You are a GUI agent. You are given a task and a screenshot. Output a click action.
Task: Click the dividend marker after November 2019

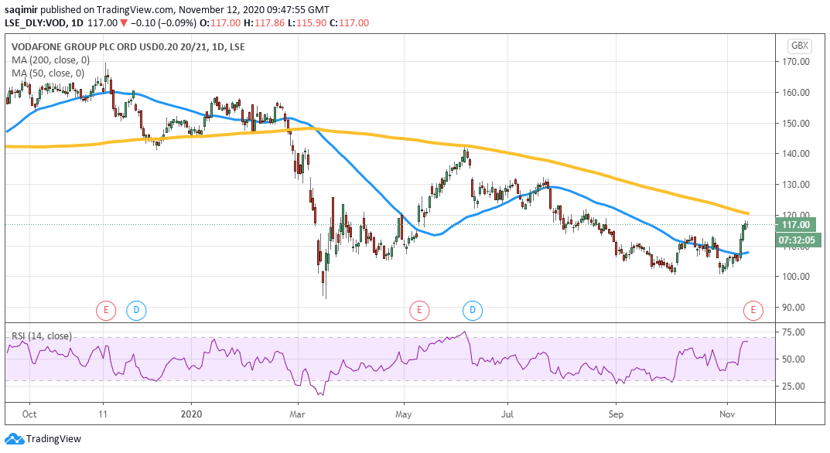pyautogui.click(x=136, y=311)
